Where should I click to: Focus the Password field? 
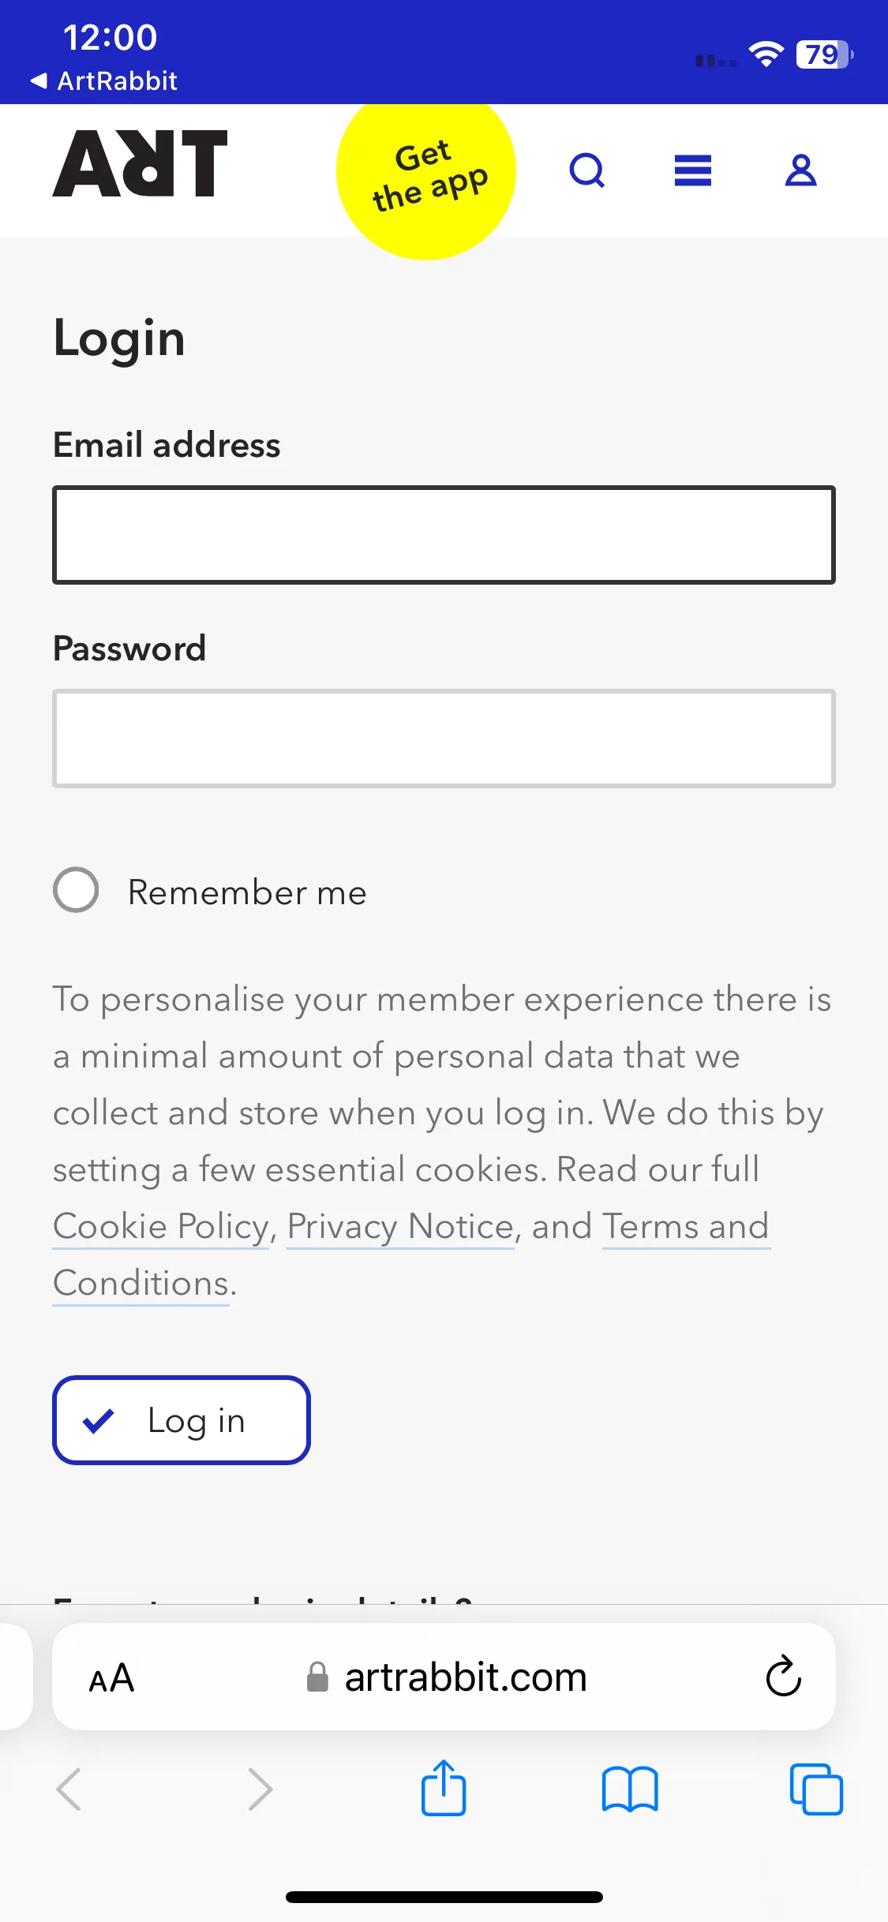[444, 739]
